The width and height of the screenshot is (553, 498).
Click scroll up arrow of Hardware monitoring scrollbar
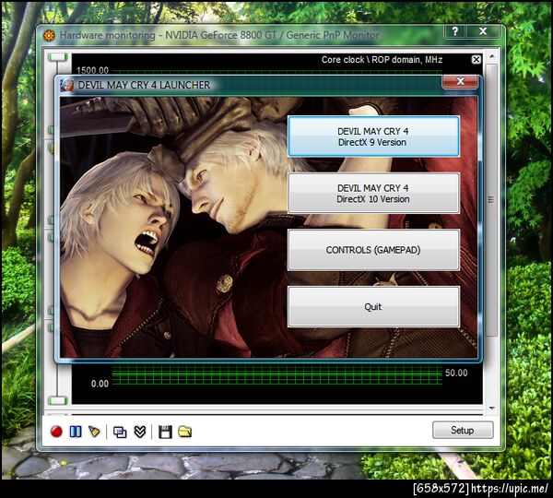click(491, 56)
